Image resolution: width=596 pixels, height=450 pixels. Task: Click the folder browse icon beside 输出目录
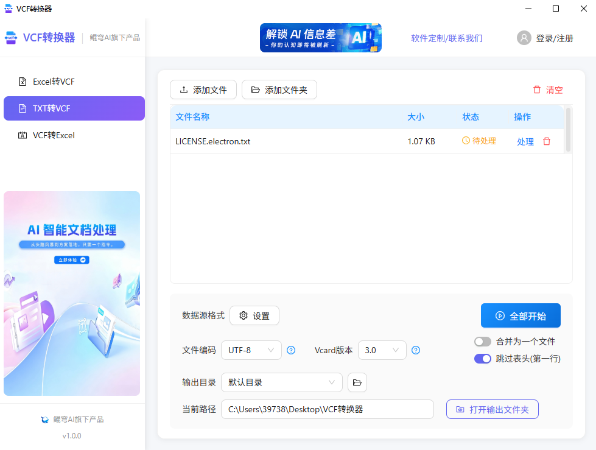[x=357, y=382]
